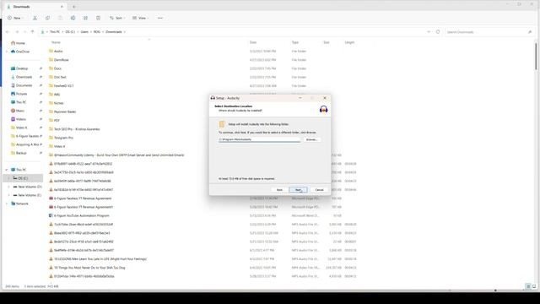Click the New button in Explorer toolbar
Image resolution: width=540 pixels, height=304 pixels.
tap(15, 18)
